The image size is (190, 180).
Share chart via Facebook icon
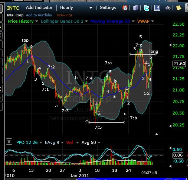157,8
